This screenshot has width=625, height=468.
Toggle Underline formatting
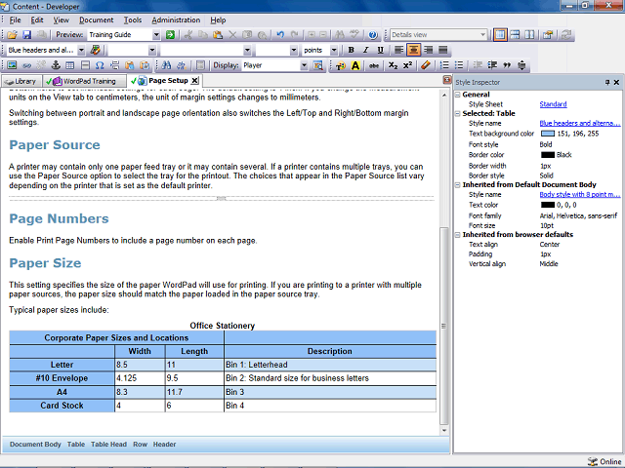point(380,50)
